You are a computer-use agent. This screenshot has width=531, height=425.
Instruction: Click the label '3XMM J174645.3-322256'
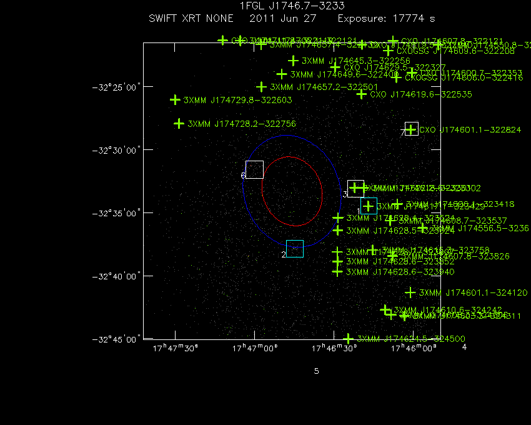(x=356, y=61)
